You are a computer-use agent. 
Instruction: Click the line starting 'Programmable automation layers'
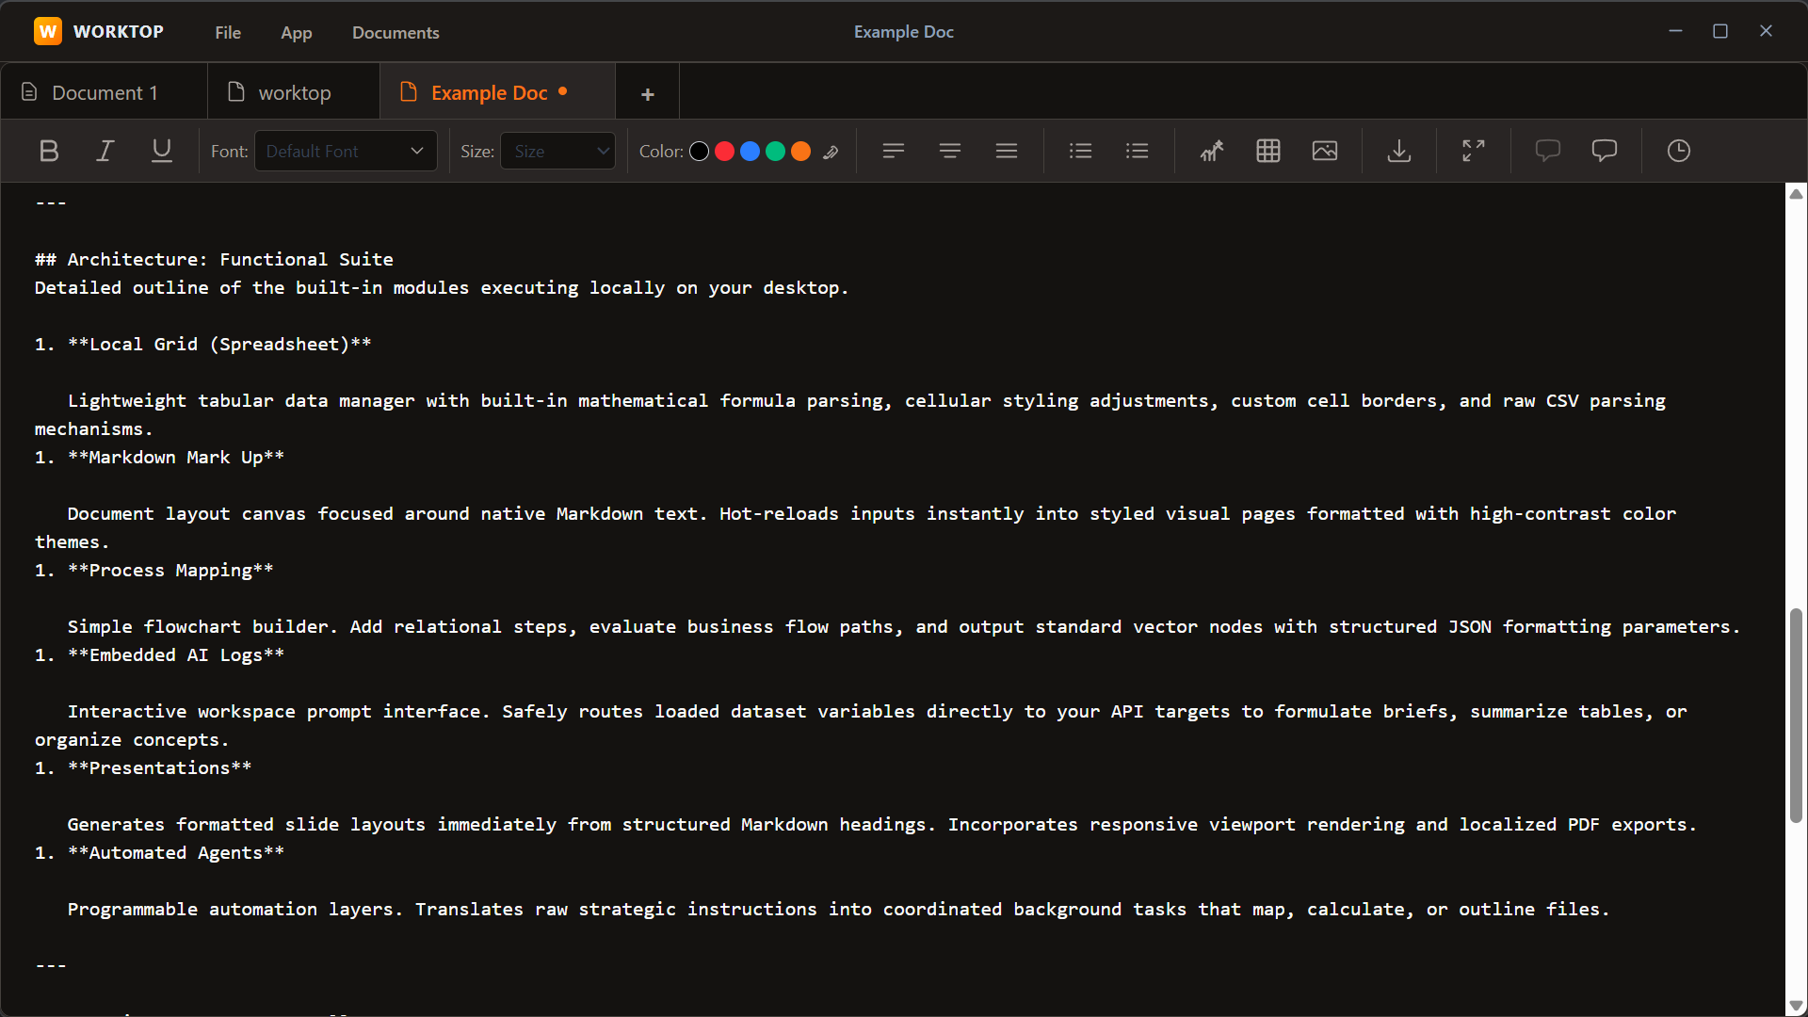838,909
